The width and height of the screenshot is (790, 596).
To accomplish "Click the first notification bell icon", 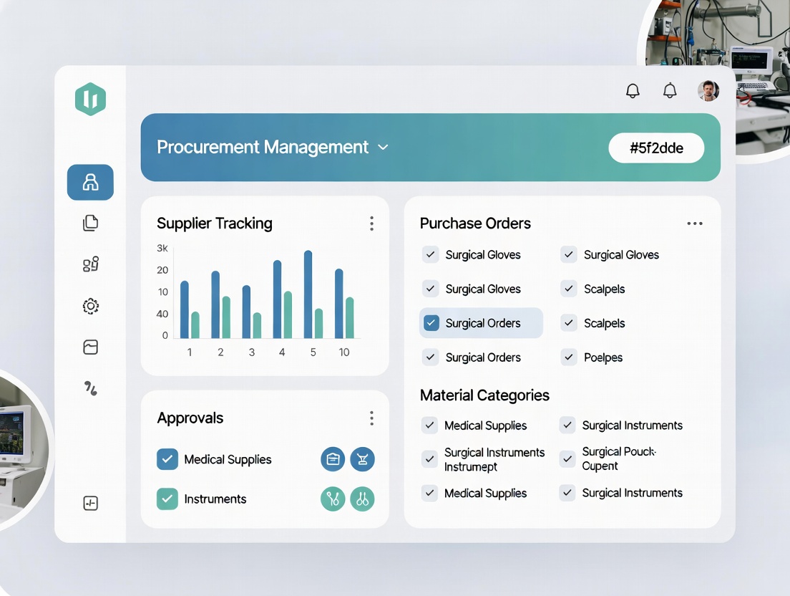I will (633, 91).
